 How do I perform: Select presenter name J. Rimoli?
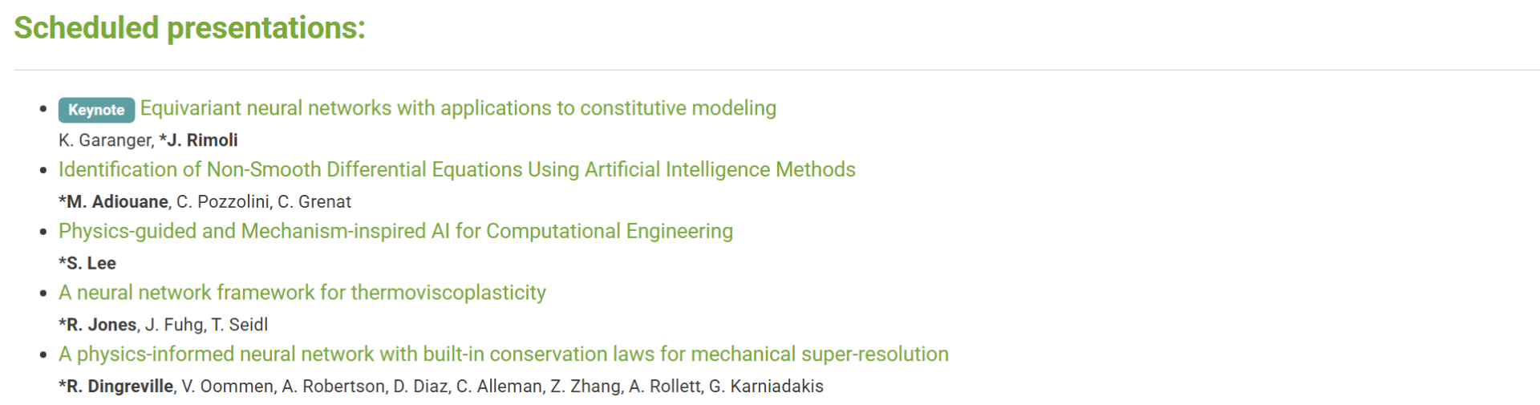202,140
